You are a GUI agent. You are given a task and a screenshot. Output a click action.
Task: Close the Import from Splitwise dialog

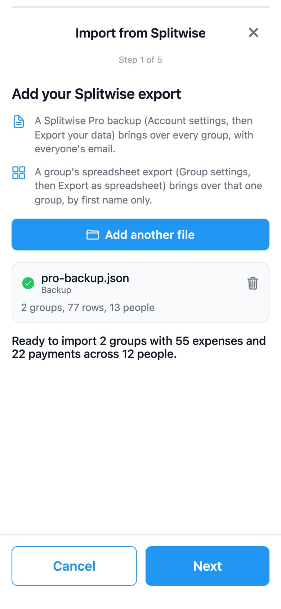(x=253, y=33)
